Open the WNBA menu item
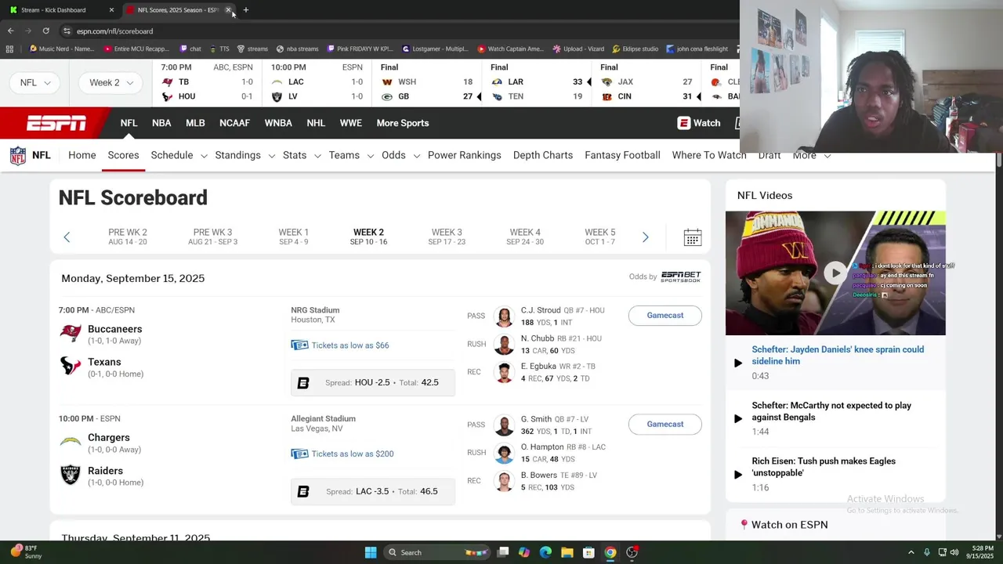The height and width of the screenshot is (564, 1003). 278,123
